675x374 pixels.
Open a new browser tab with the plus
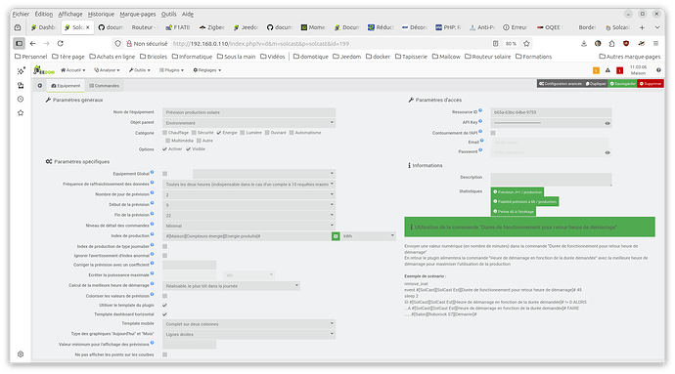point(642,27)
